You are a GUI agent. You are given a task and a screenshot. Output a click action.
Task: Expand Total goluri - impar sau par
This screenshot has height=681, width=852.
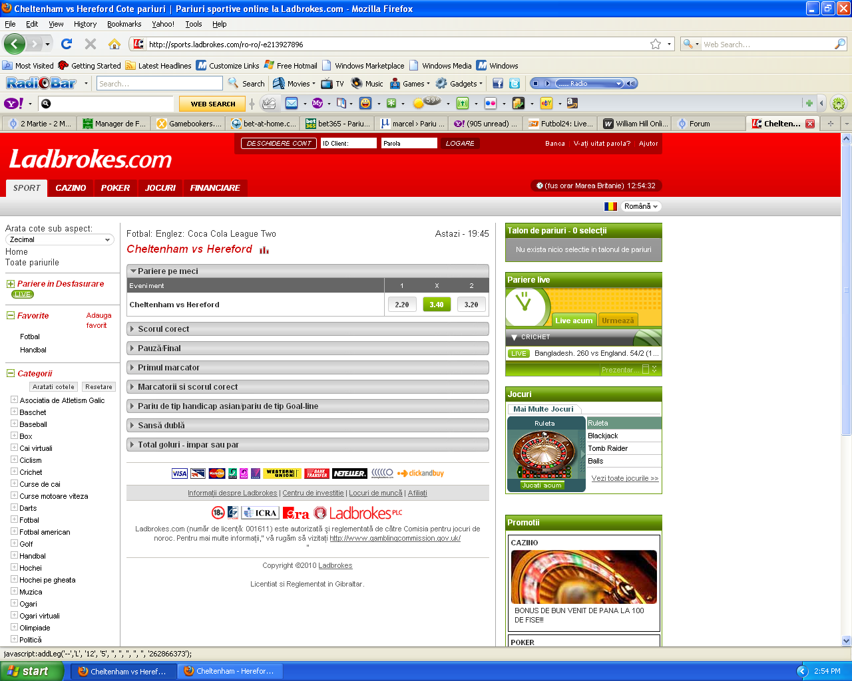click(308, 445)
